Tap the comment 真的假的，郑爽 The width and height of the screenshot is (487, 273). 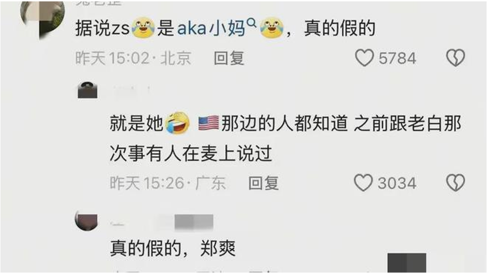(173, 248)
